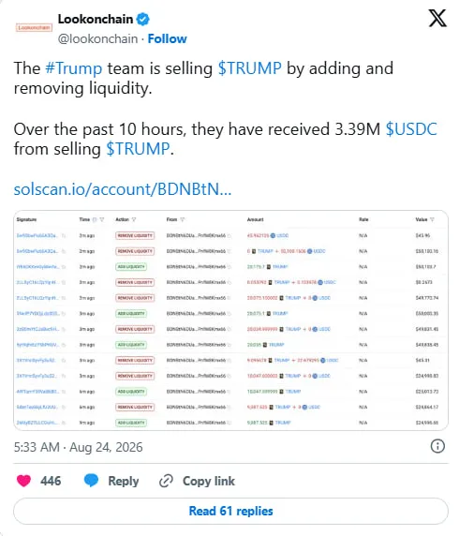
Task: Click the copy link chain icon
Action: [x=167, y=481]
